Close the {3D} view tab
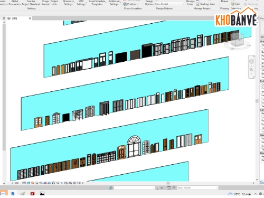264x198 pixels. (30, 18)
